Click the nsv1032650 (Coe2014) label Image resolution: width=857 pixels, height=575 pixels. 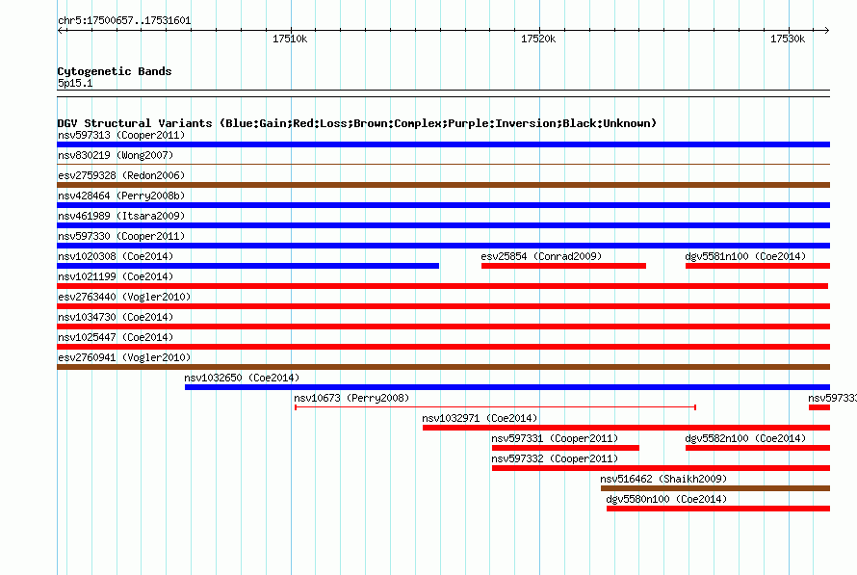pos(242,378)
